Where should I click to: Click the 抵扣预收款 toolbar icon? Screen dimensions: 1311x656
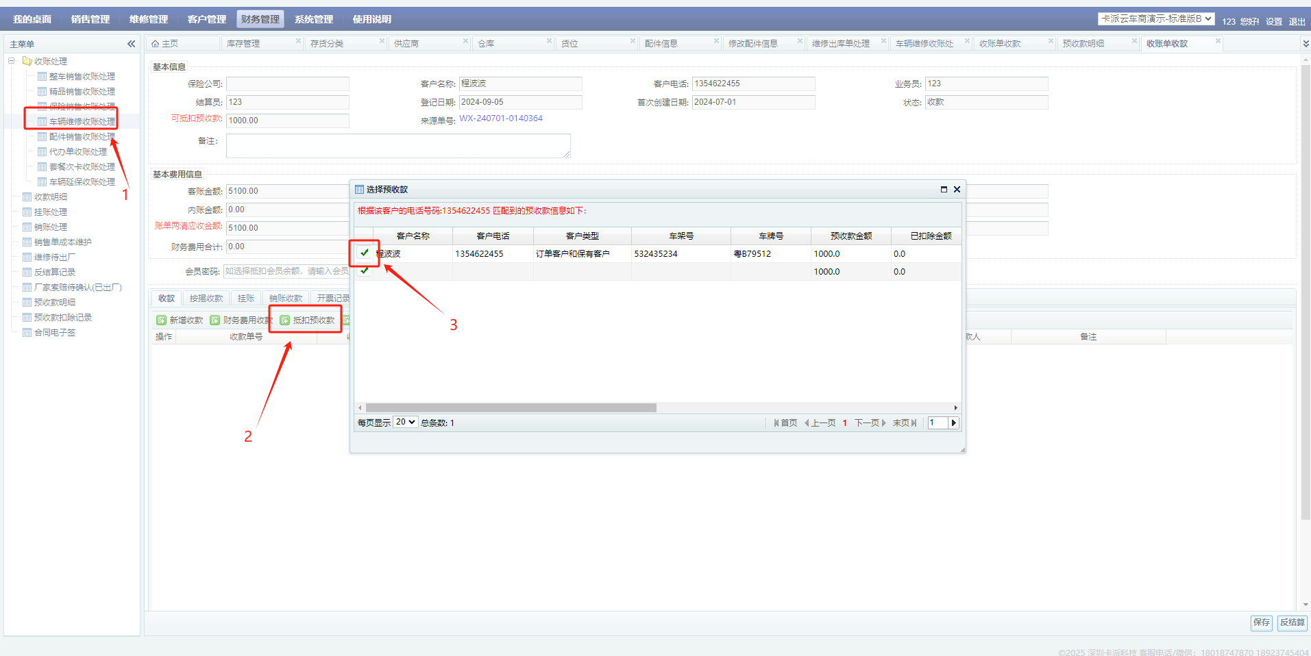[x=285, y=320]
